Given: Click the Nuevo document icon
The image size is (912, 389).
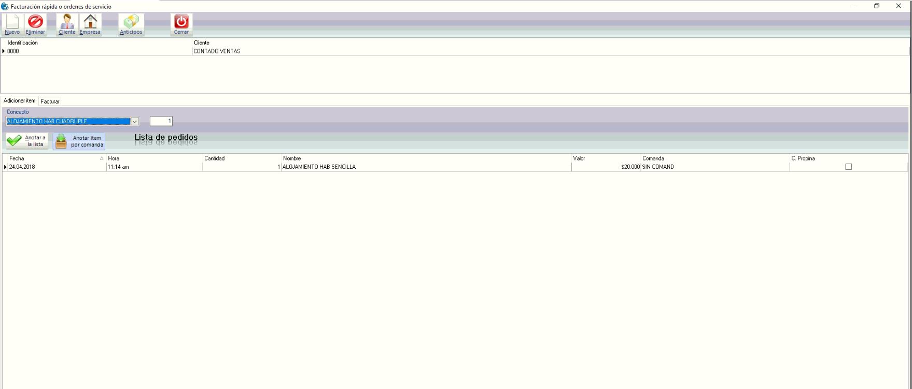Looking at the screenshot, I should coord(12,24).
